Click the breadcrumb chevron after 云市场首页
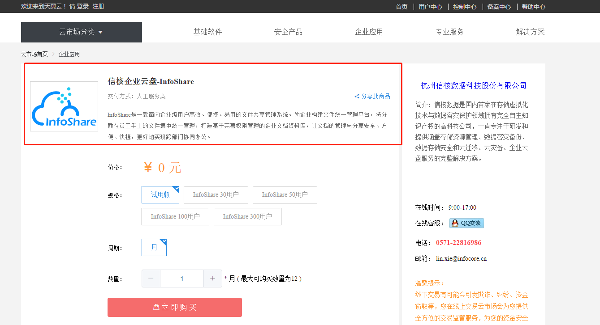Screen dimensions: 600x325 [x=53, y=54]
